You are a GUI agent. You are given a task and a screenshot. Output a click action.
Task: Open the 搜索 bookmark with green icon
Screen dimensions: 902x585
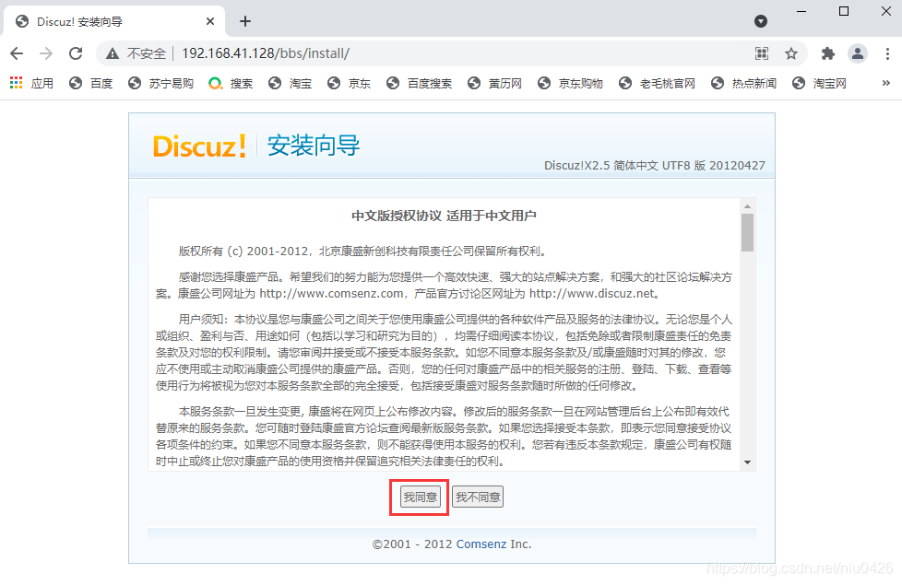tap(231, 83)
